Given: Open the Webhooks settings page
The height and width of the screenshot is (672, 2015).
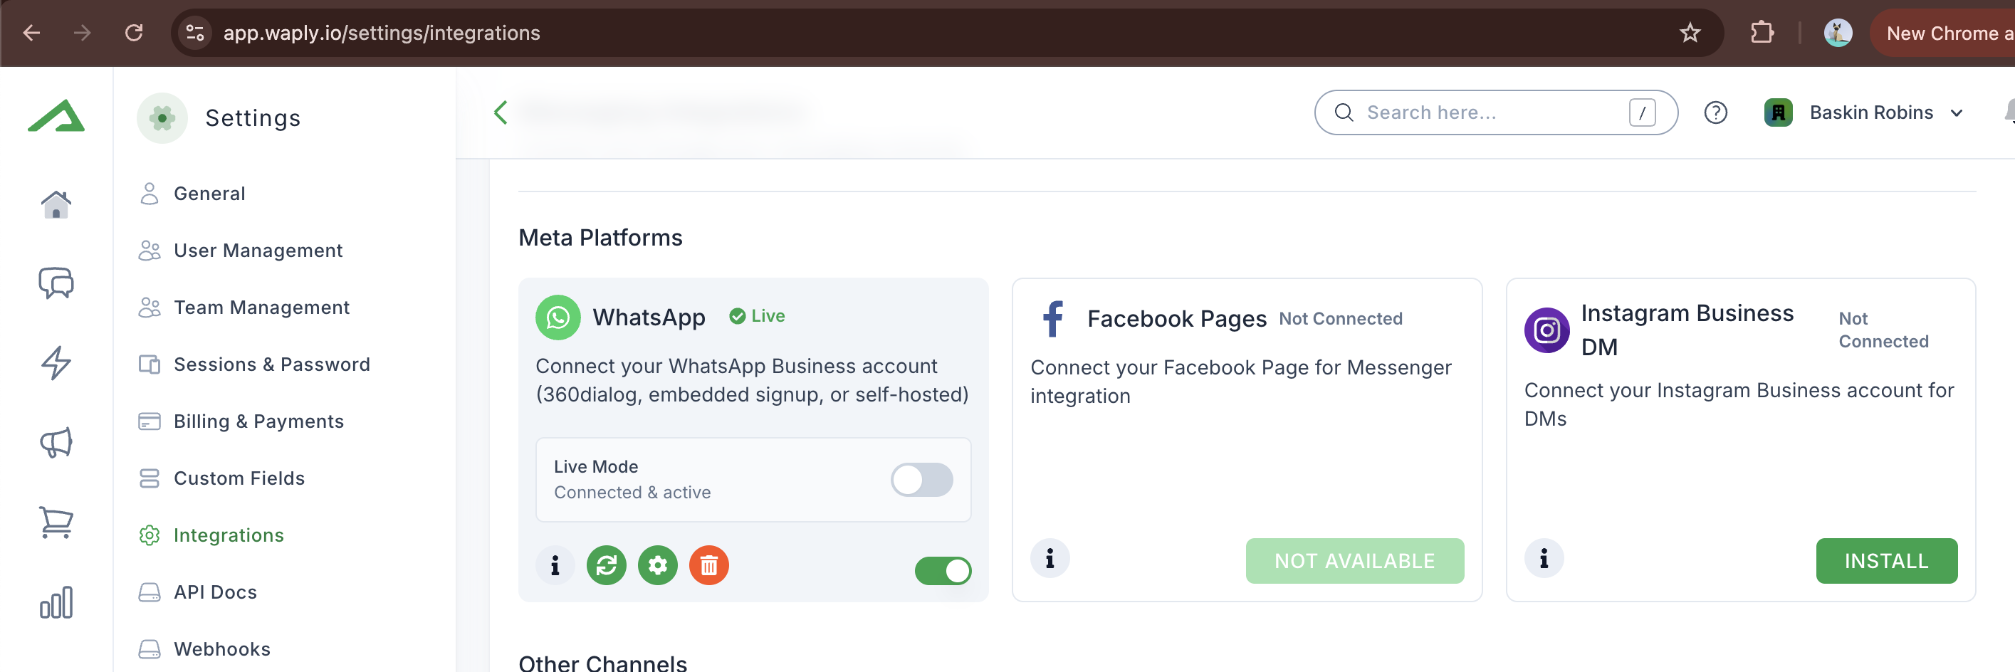Looking at the screenshot, I should 221,649.
